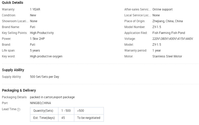Click the Quick Details heading
This screenshot has width=199, height=125.
click(x=13, y=3)
